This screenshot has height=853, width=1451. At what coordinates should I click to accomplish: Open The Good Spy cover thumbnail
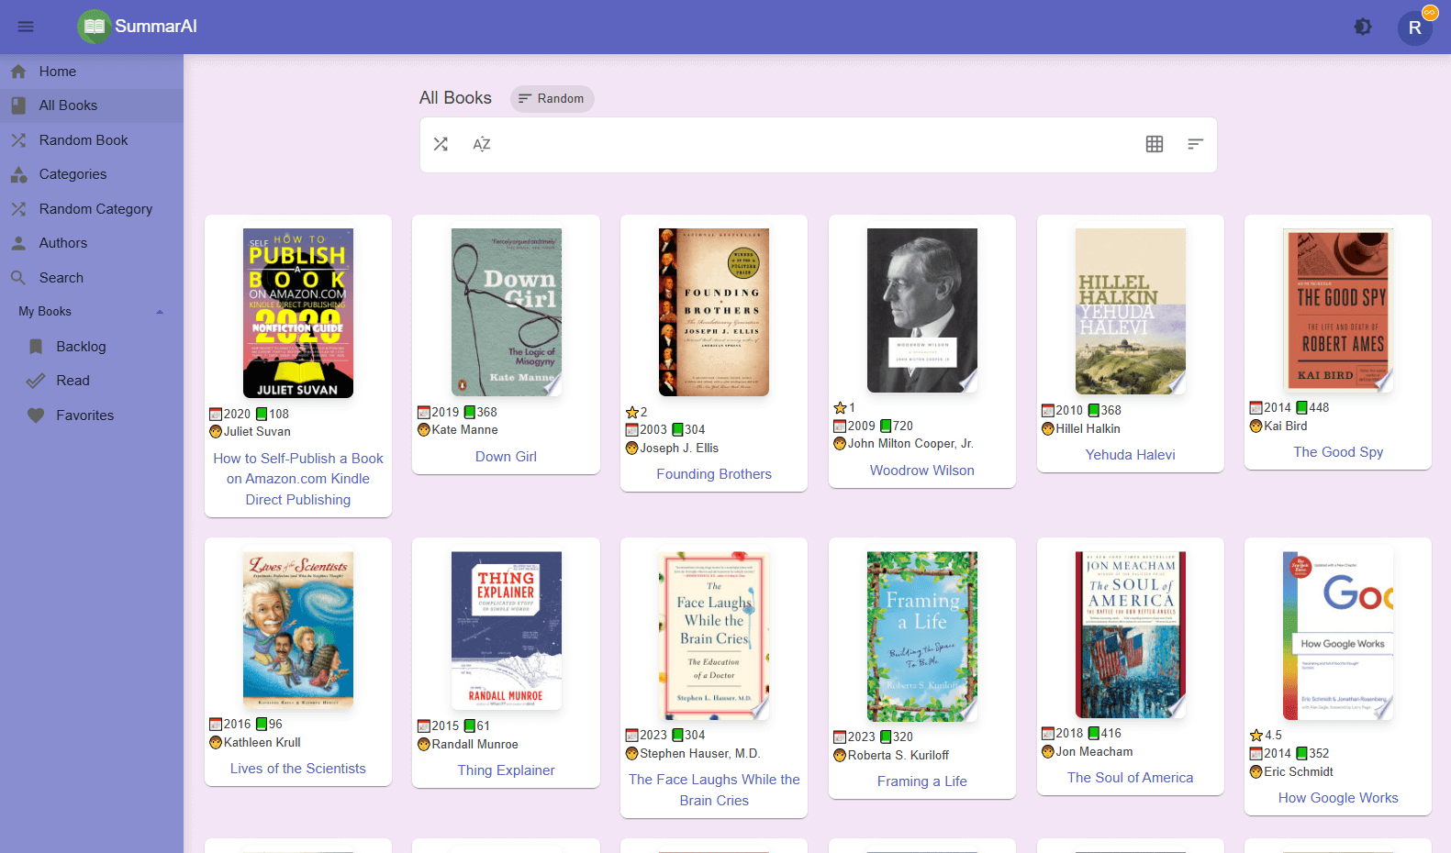coord(1338,310)
